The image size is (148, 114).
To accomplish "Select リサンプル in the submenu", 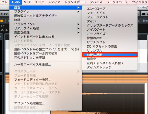I will click(x=110, y=51).
